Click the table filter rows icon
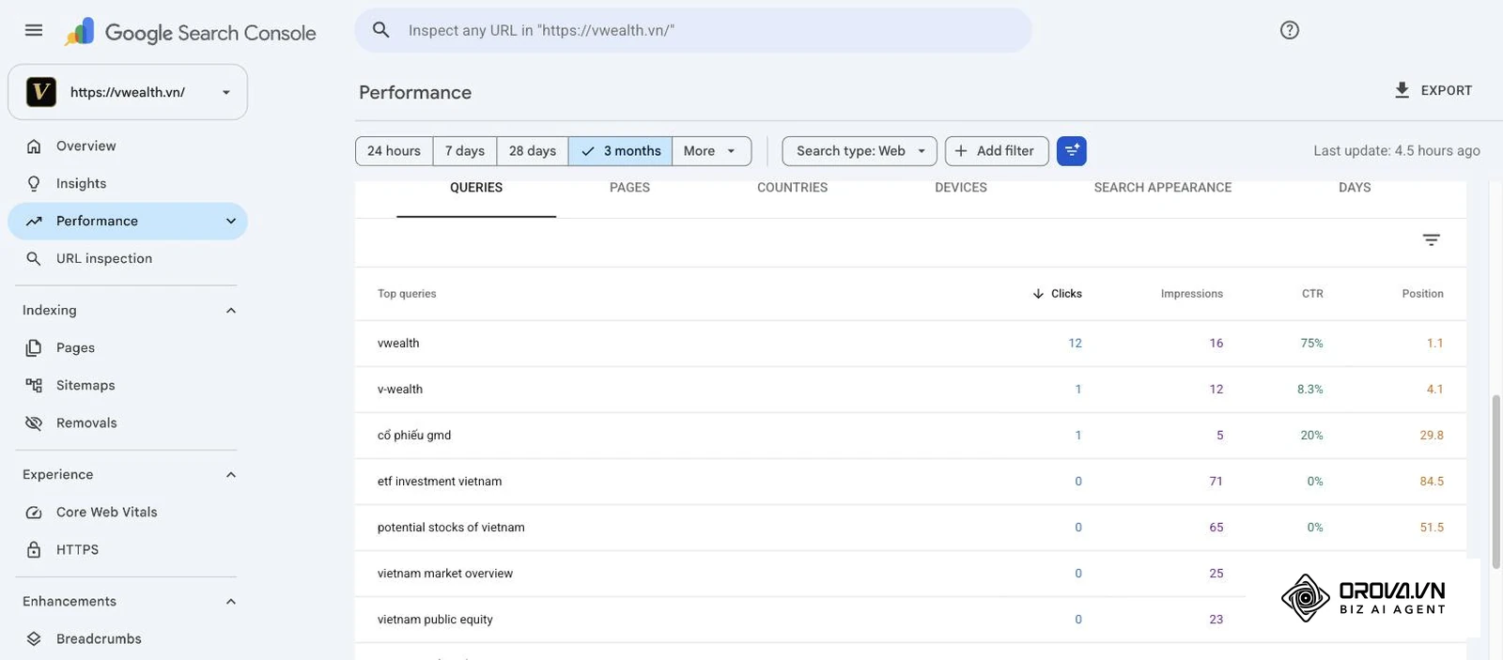 pyautogui.click(x=1431, y=240)
